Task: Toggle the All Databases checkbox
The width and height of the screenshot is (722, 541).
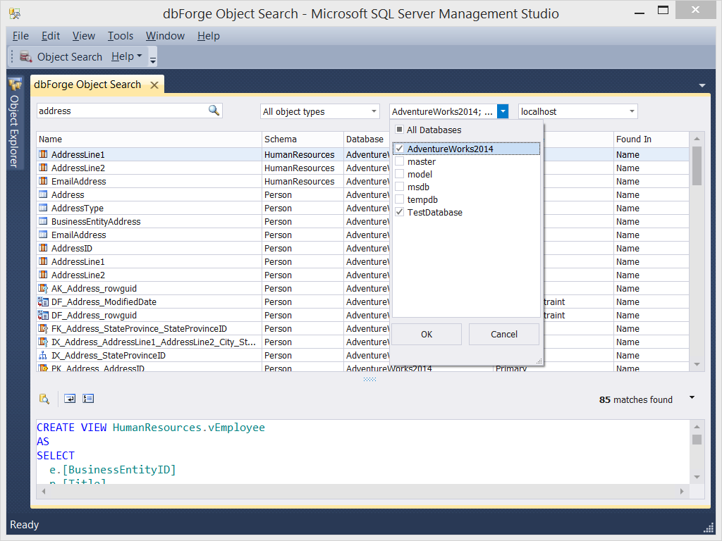Action: tap(399, 130)
